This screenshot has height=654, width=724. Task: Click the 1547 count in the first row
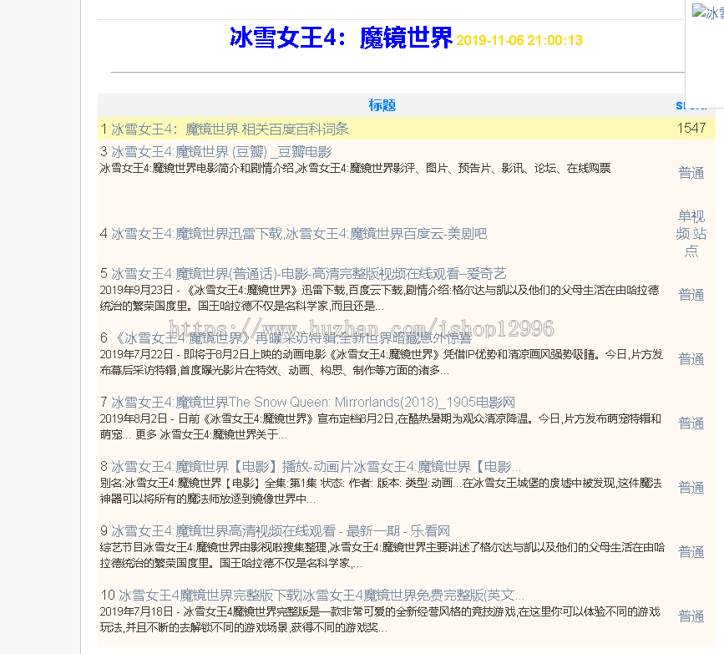691,129
